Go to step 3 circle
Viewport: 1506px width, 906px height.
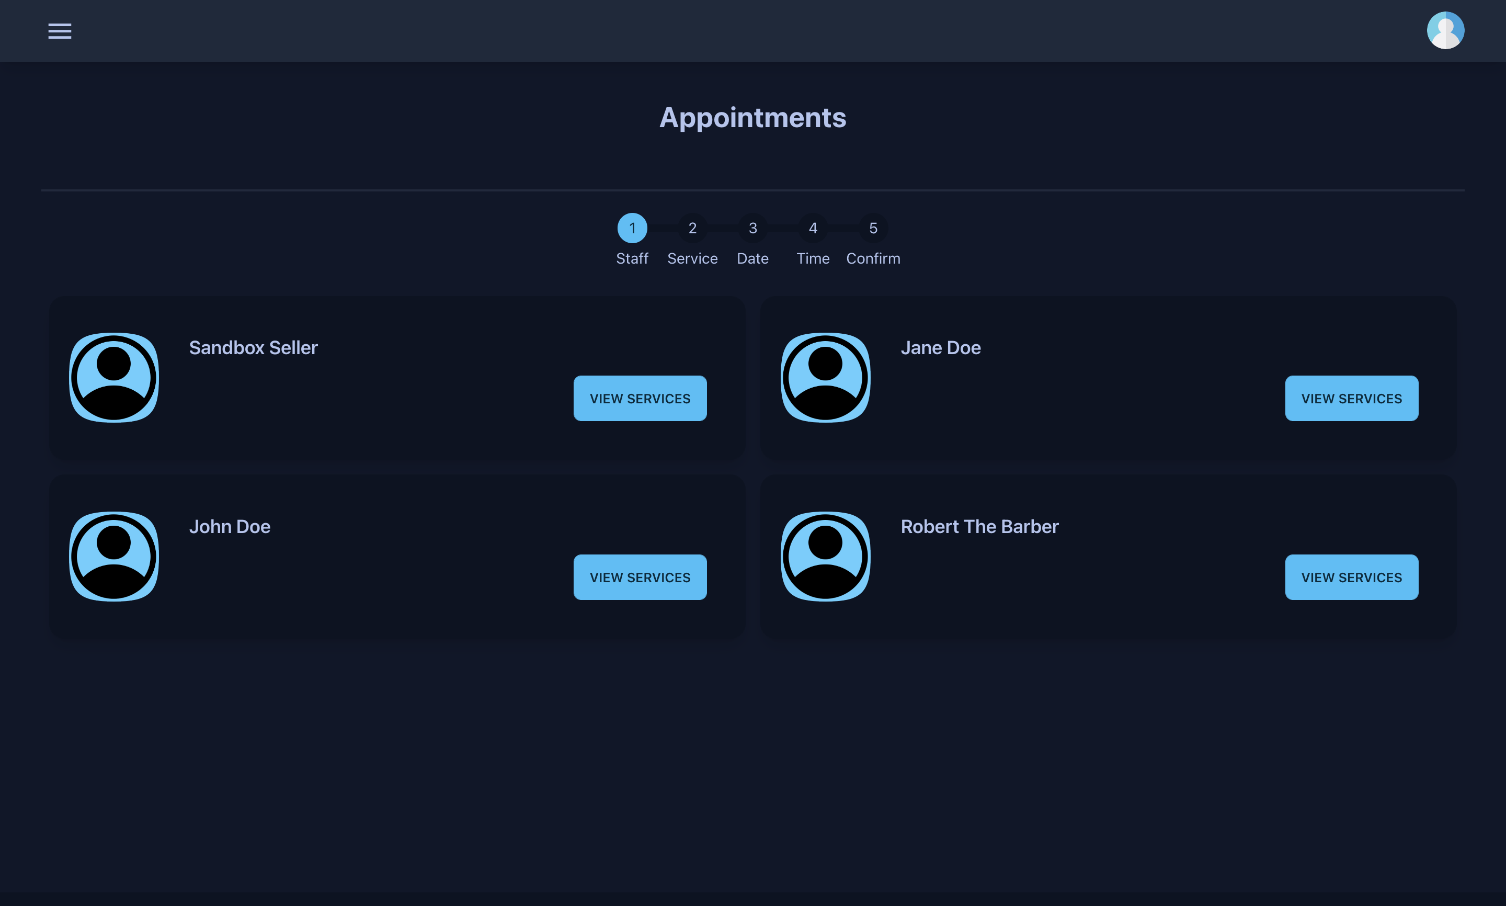[752, 228]
